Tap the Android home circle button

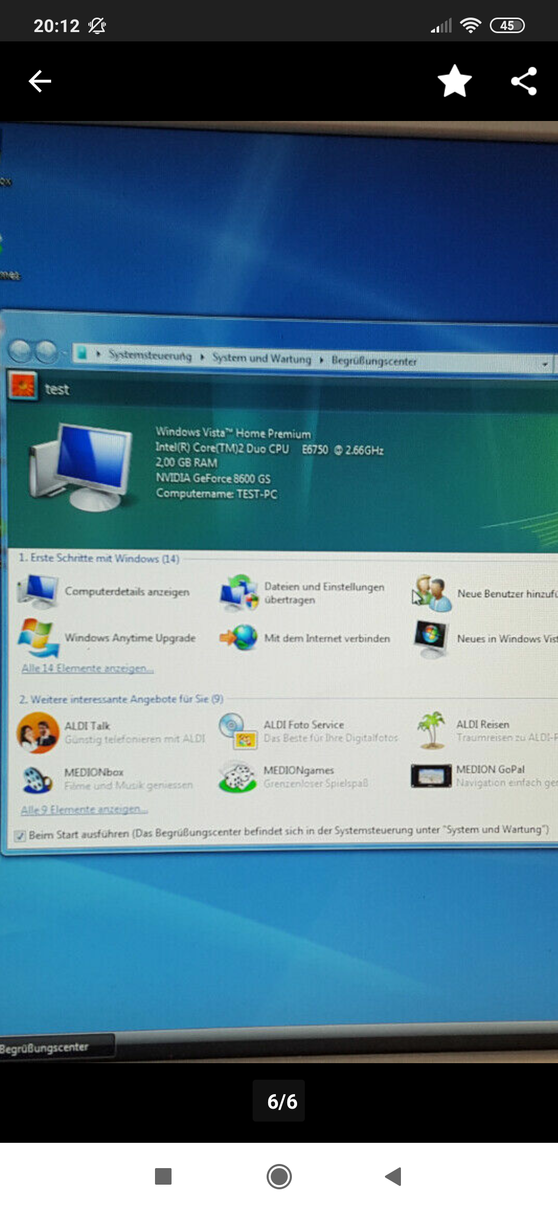(279, 1176)
